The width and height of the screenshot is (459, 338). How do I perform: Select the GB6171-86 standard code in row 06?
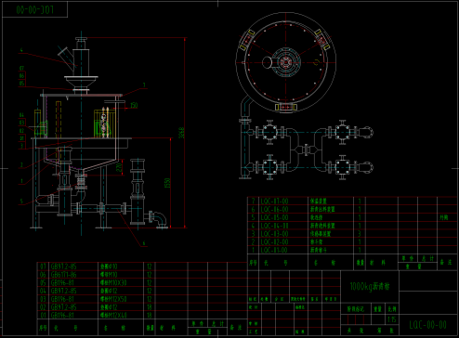pyautogui.click(x=63, y=275)
